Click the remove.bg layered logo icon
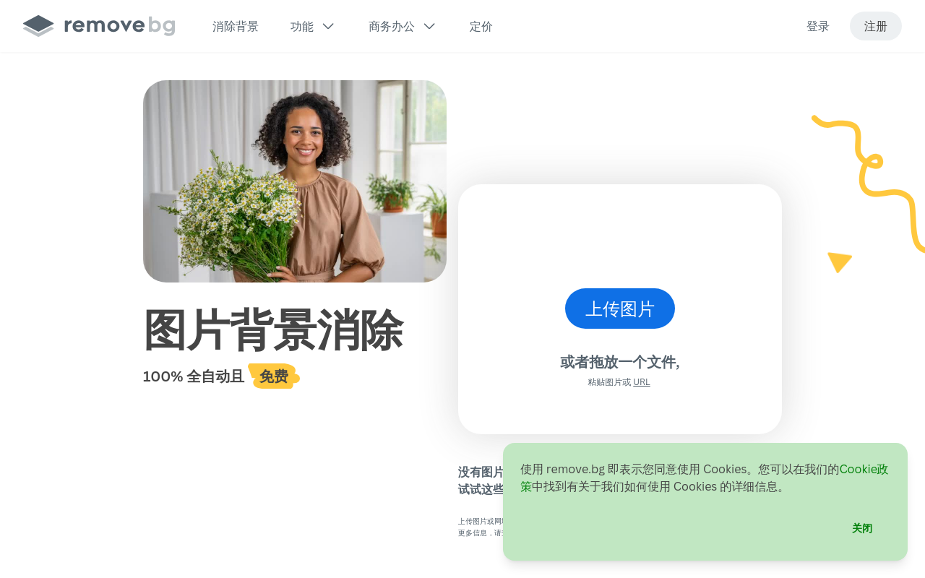The image size is (925, 578). click(x=38, y=26)
